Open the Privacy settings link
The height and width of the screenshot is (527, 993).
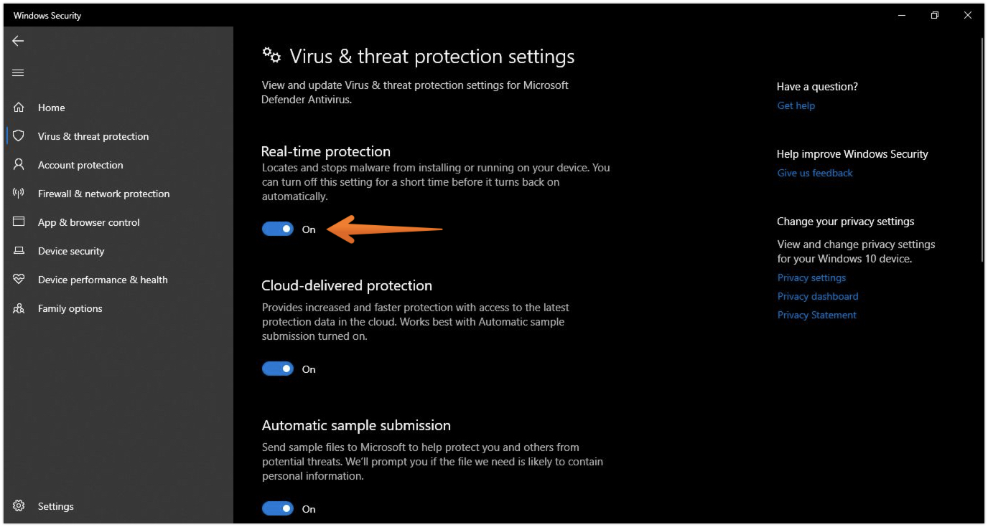[811, 277]
